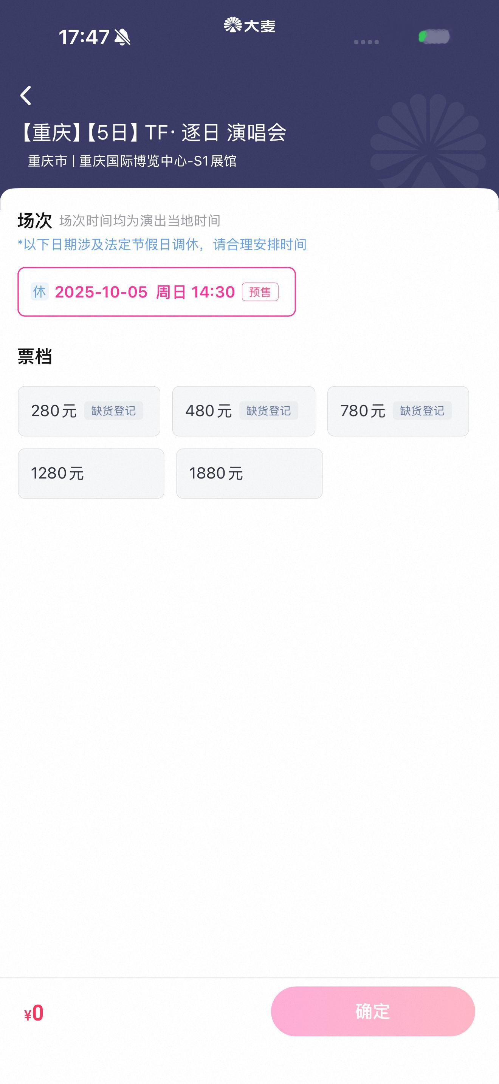Select the 280元 ticket tier
499x1084 pixels.
coord(89,411)
